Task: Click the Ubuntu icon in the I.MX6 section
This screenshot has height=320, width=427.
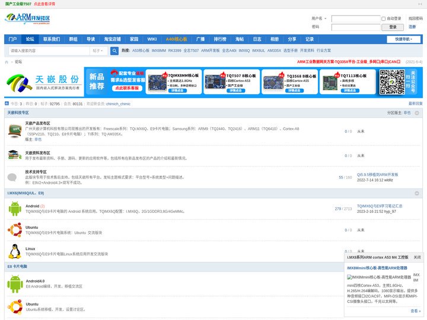Action: 15,230
